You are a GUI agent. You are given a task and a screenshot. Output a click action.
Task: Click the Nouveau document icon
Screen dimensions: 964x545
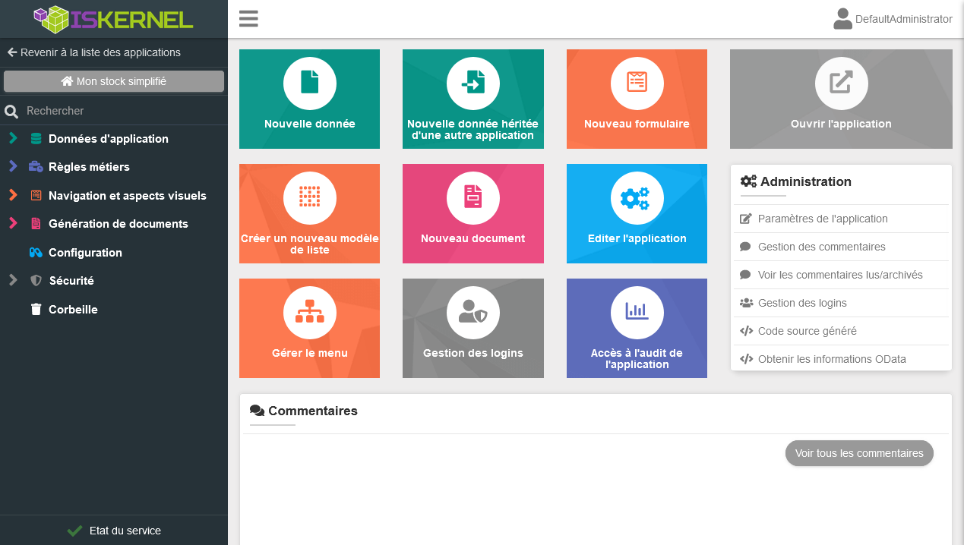[473, 197]
